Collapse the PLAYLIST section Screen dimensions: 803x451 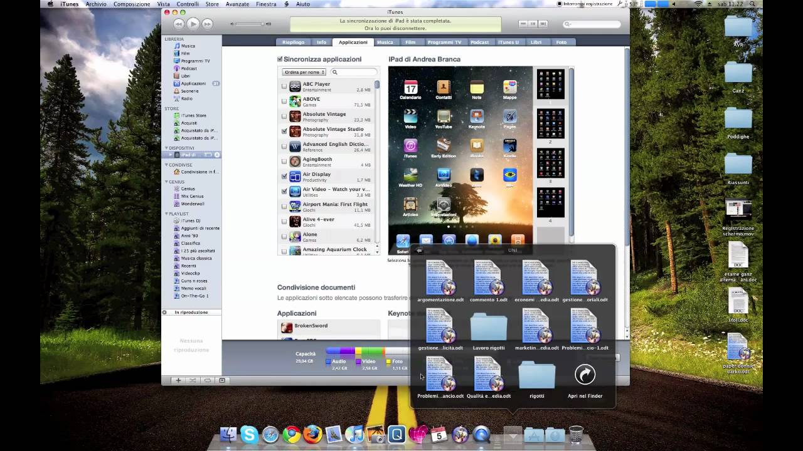point(166,214)
